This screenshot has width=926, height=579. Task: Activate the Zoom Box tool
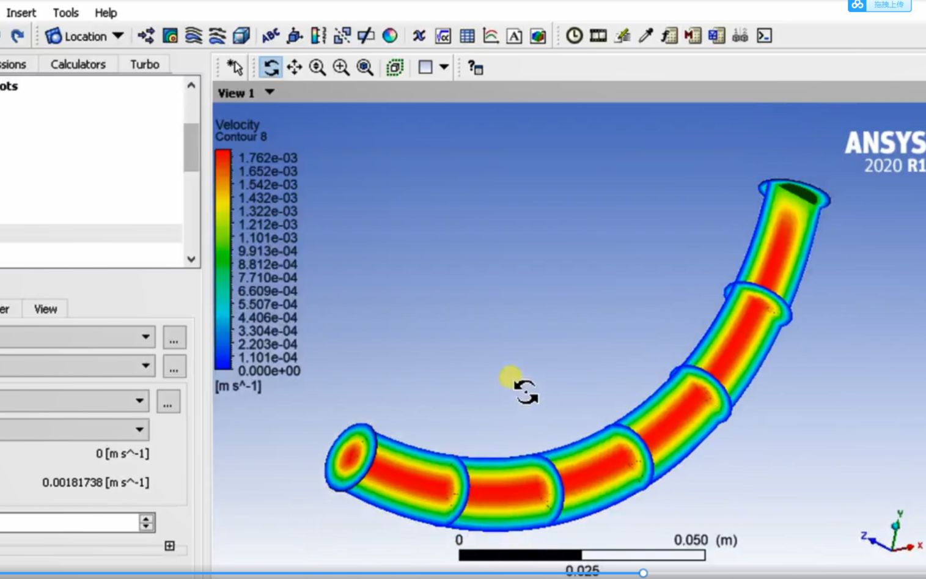point(341,67)
